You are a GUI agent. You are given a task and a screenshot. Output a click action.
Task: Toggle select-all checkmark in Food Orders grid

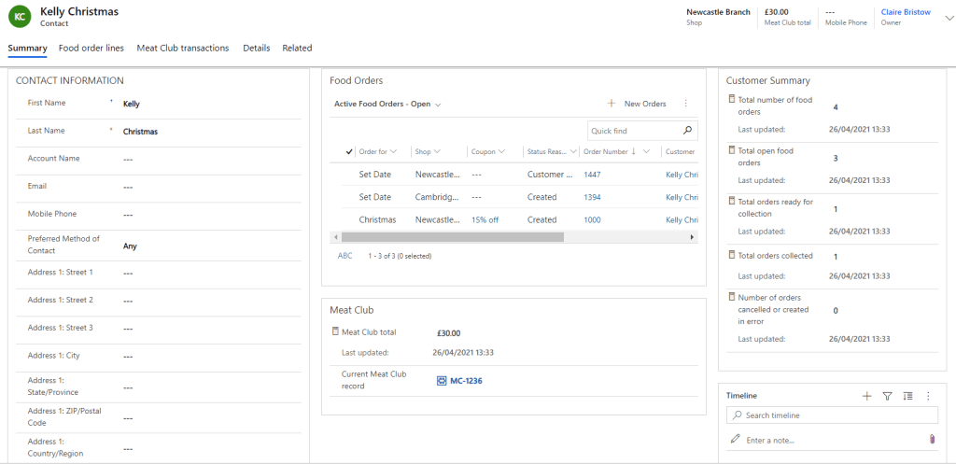point(349,151)
